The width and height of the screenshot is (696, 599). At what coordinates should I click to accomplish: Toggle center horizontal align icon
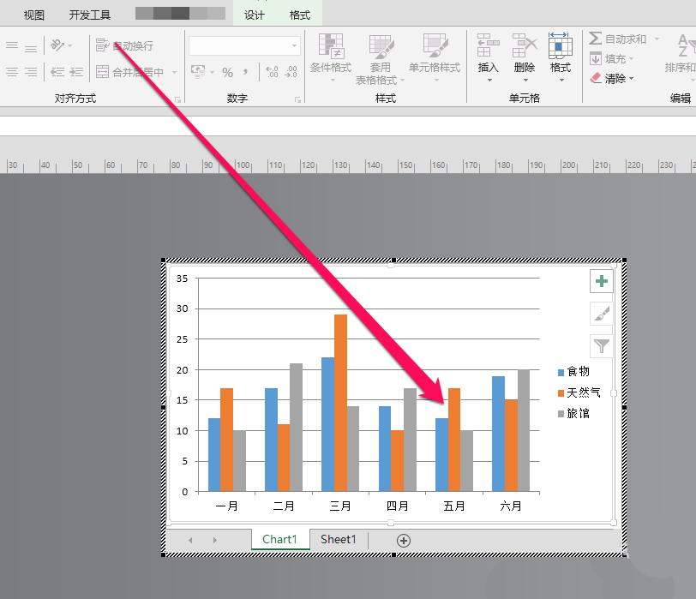coord(12,72)
